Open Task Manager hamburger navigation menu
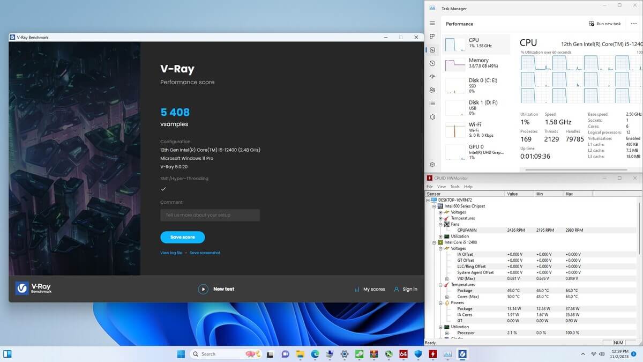The width and height of the screenshot is (643, 362). pos(432,24)
